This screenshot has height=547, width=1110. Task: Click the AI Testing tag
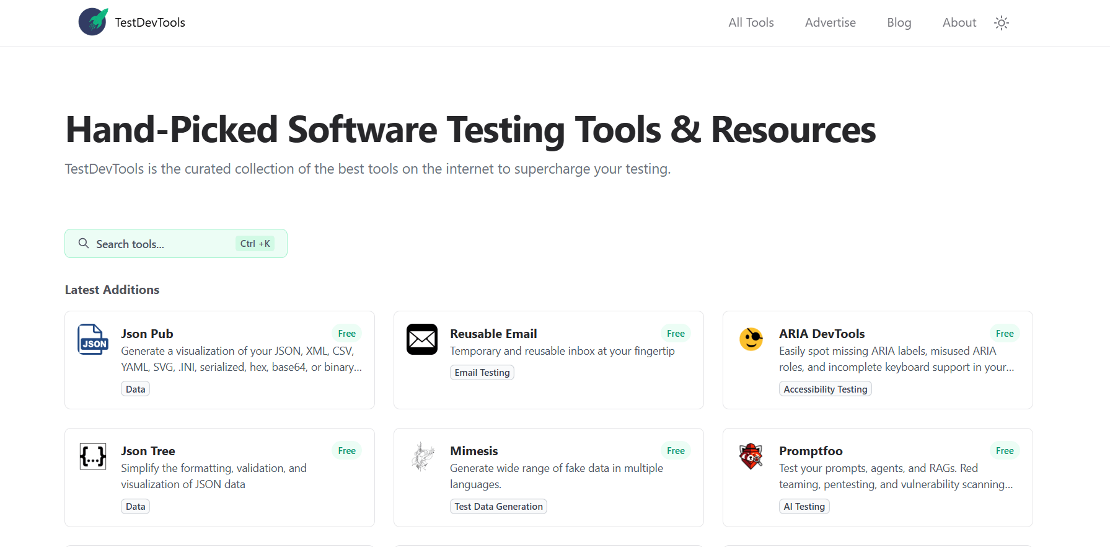(x=804, y=506)
